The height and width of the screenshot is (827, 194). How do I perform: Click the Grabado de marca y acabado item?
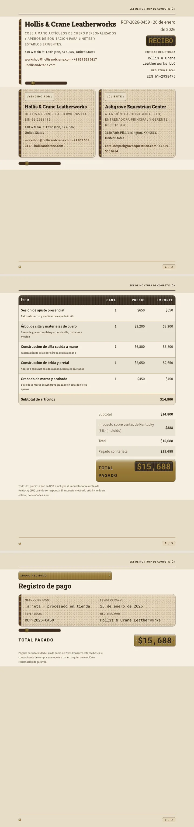44,379
